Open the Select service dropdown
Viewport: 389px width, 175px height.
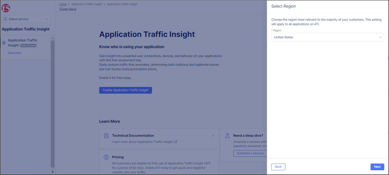pyautogui.click(x=26, y=19)
